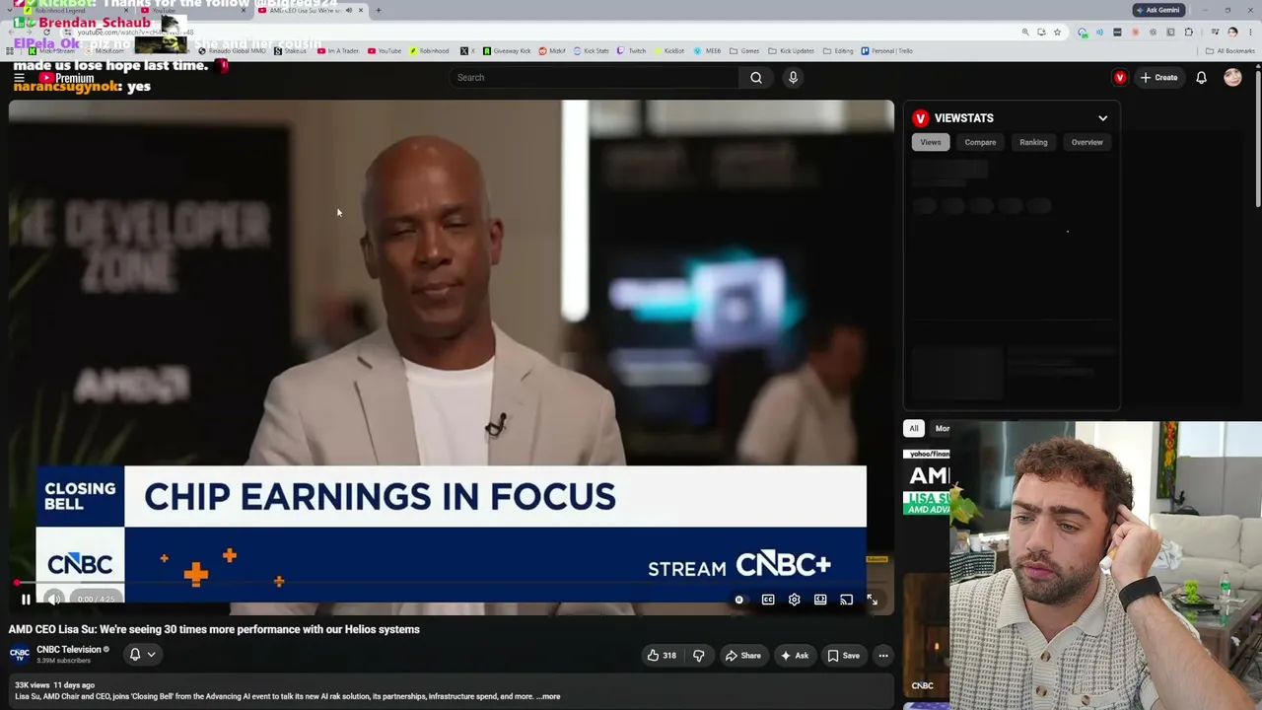Open the video player settings gear
This screenshot has width=1262, height=710.
pos(794,600)
